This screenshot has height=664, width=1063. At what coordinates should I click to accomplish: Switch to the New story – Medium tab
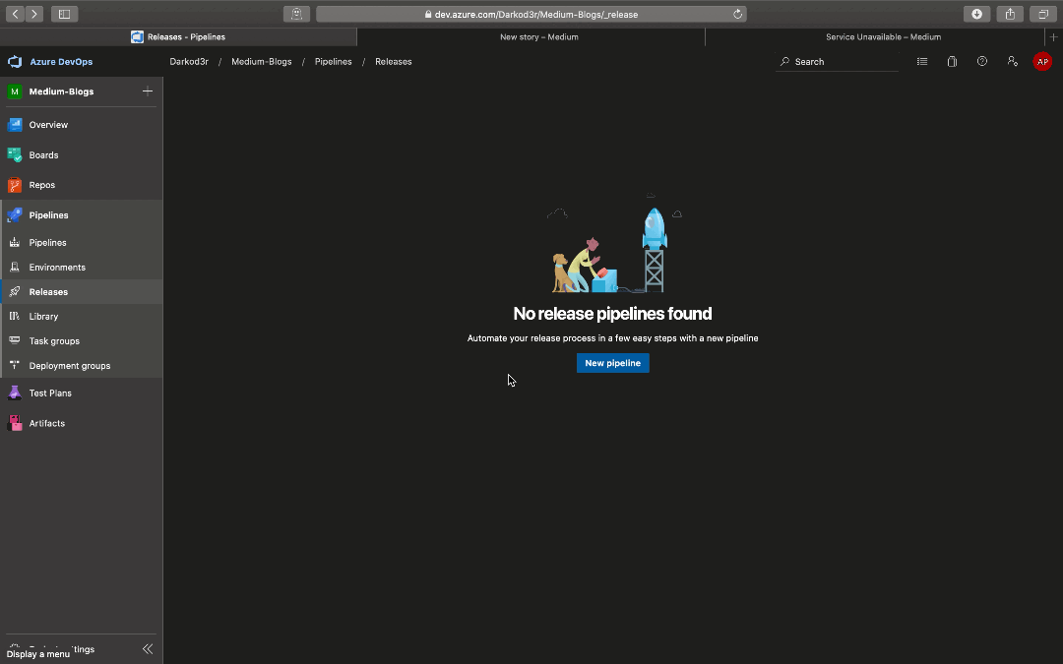(531, 37)
